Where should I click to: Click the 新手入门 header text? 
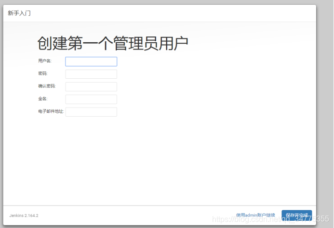[x=19, y=13]
